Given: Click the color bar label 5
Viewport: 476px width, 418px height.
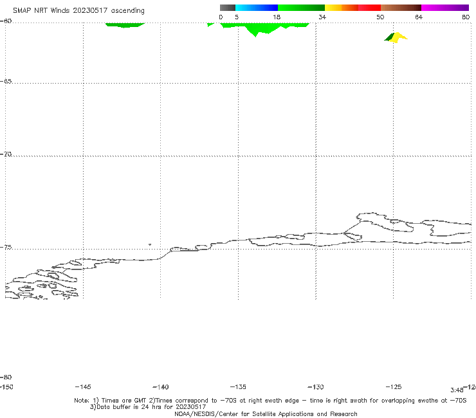Looking at the screenshot, I should pyautogui.click(x=237, y=17).
